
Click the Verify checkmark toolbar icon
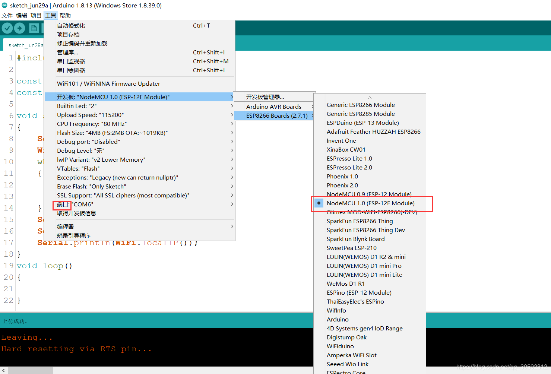7,28
